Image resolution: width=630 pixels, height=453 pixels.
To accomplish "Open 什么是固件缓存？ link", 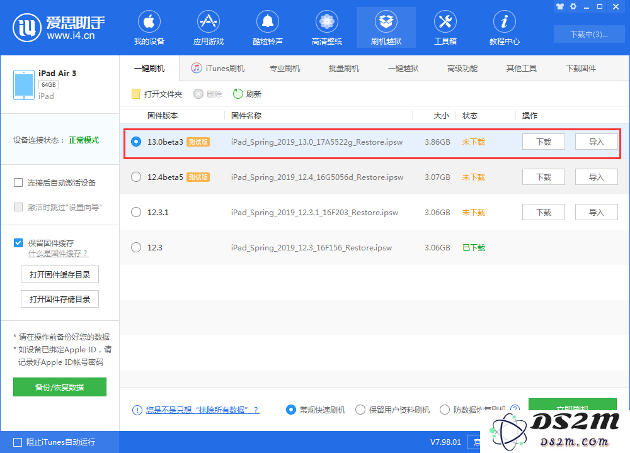I will pos(58,254).
